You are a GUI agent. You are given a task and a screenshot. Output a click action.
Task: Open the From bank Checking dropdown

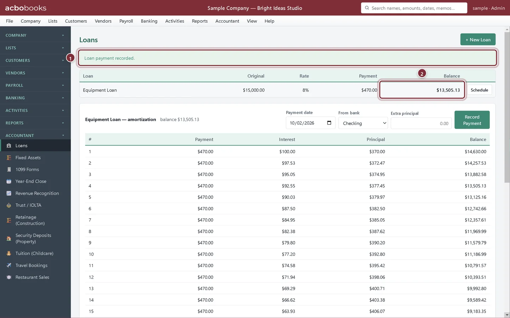363,123
